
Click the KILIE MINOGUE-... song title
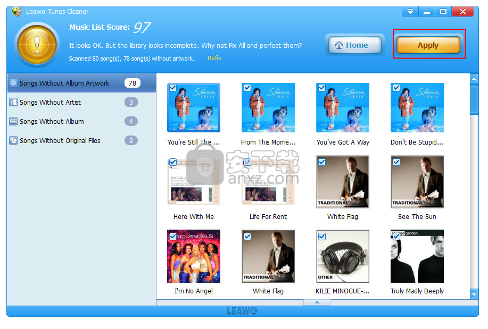click(342, 291)
